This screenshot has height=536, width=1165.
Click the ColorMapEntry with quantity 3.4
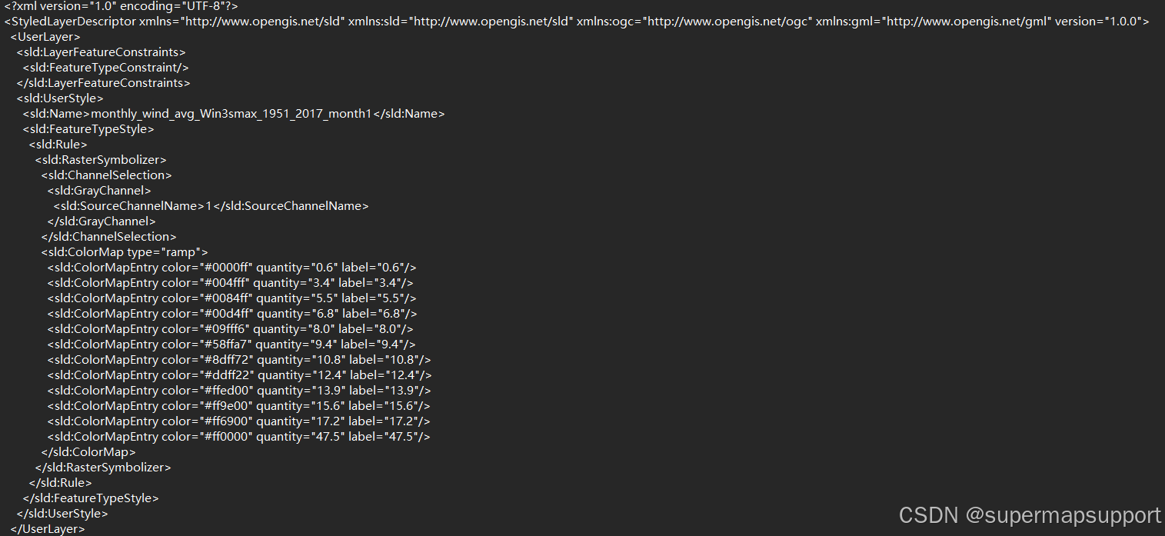pos(230,283)
